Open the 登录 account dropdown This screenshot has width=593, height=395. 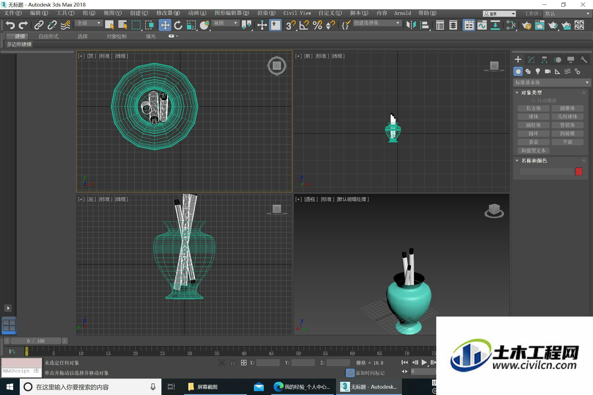pos(499,14)
